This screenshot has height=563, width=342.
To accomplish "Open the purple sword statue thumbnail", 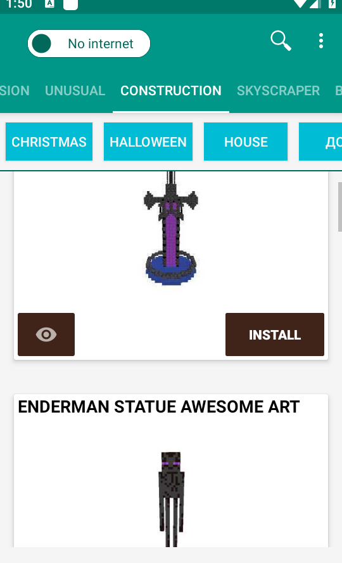I will [171, 229].
